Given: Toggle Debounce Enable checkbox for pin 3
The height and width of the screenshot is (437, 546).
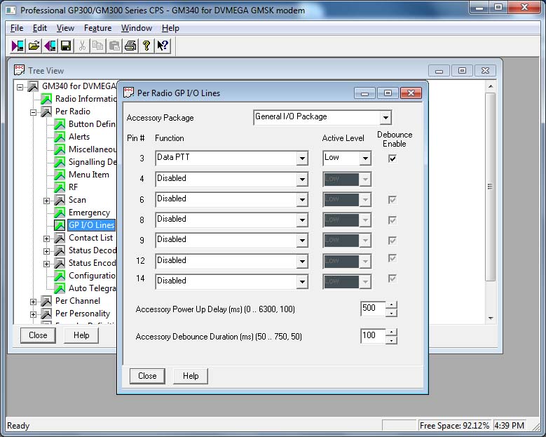Looking at the screenshot, I should 392,159.
